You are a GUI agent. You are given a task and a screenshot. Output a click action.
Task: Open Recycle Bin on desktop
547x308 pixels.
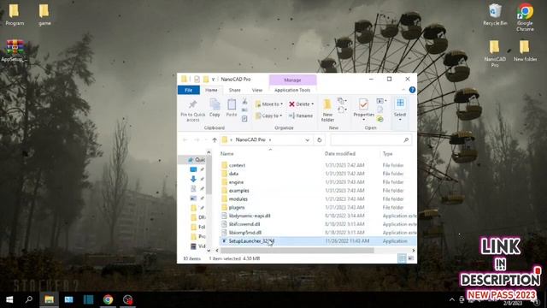tap(495, 15)
